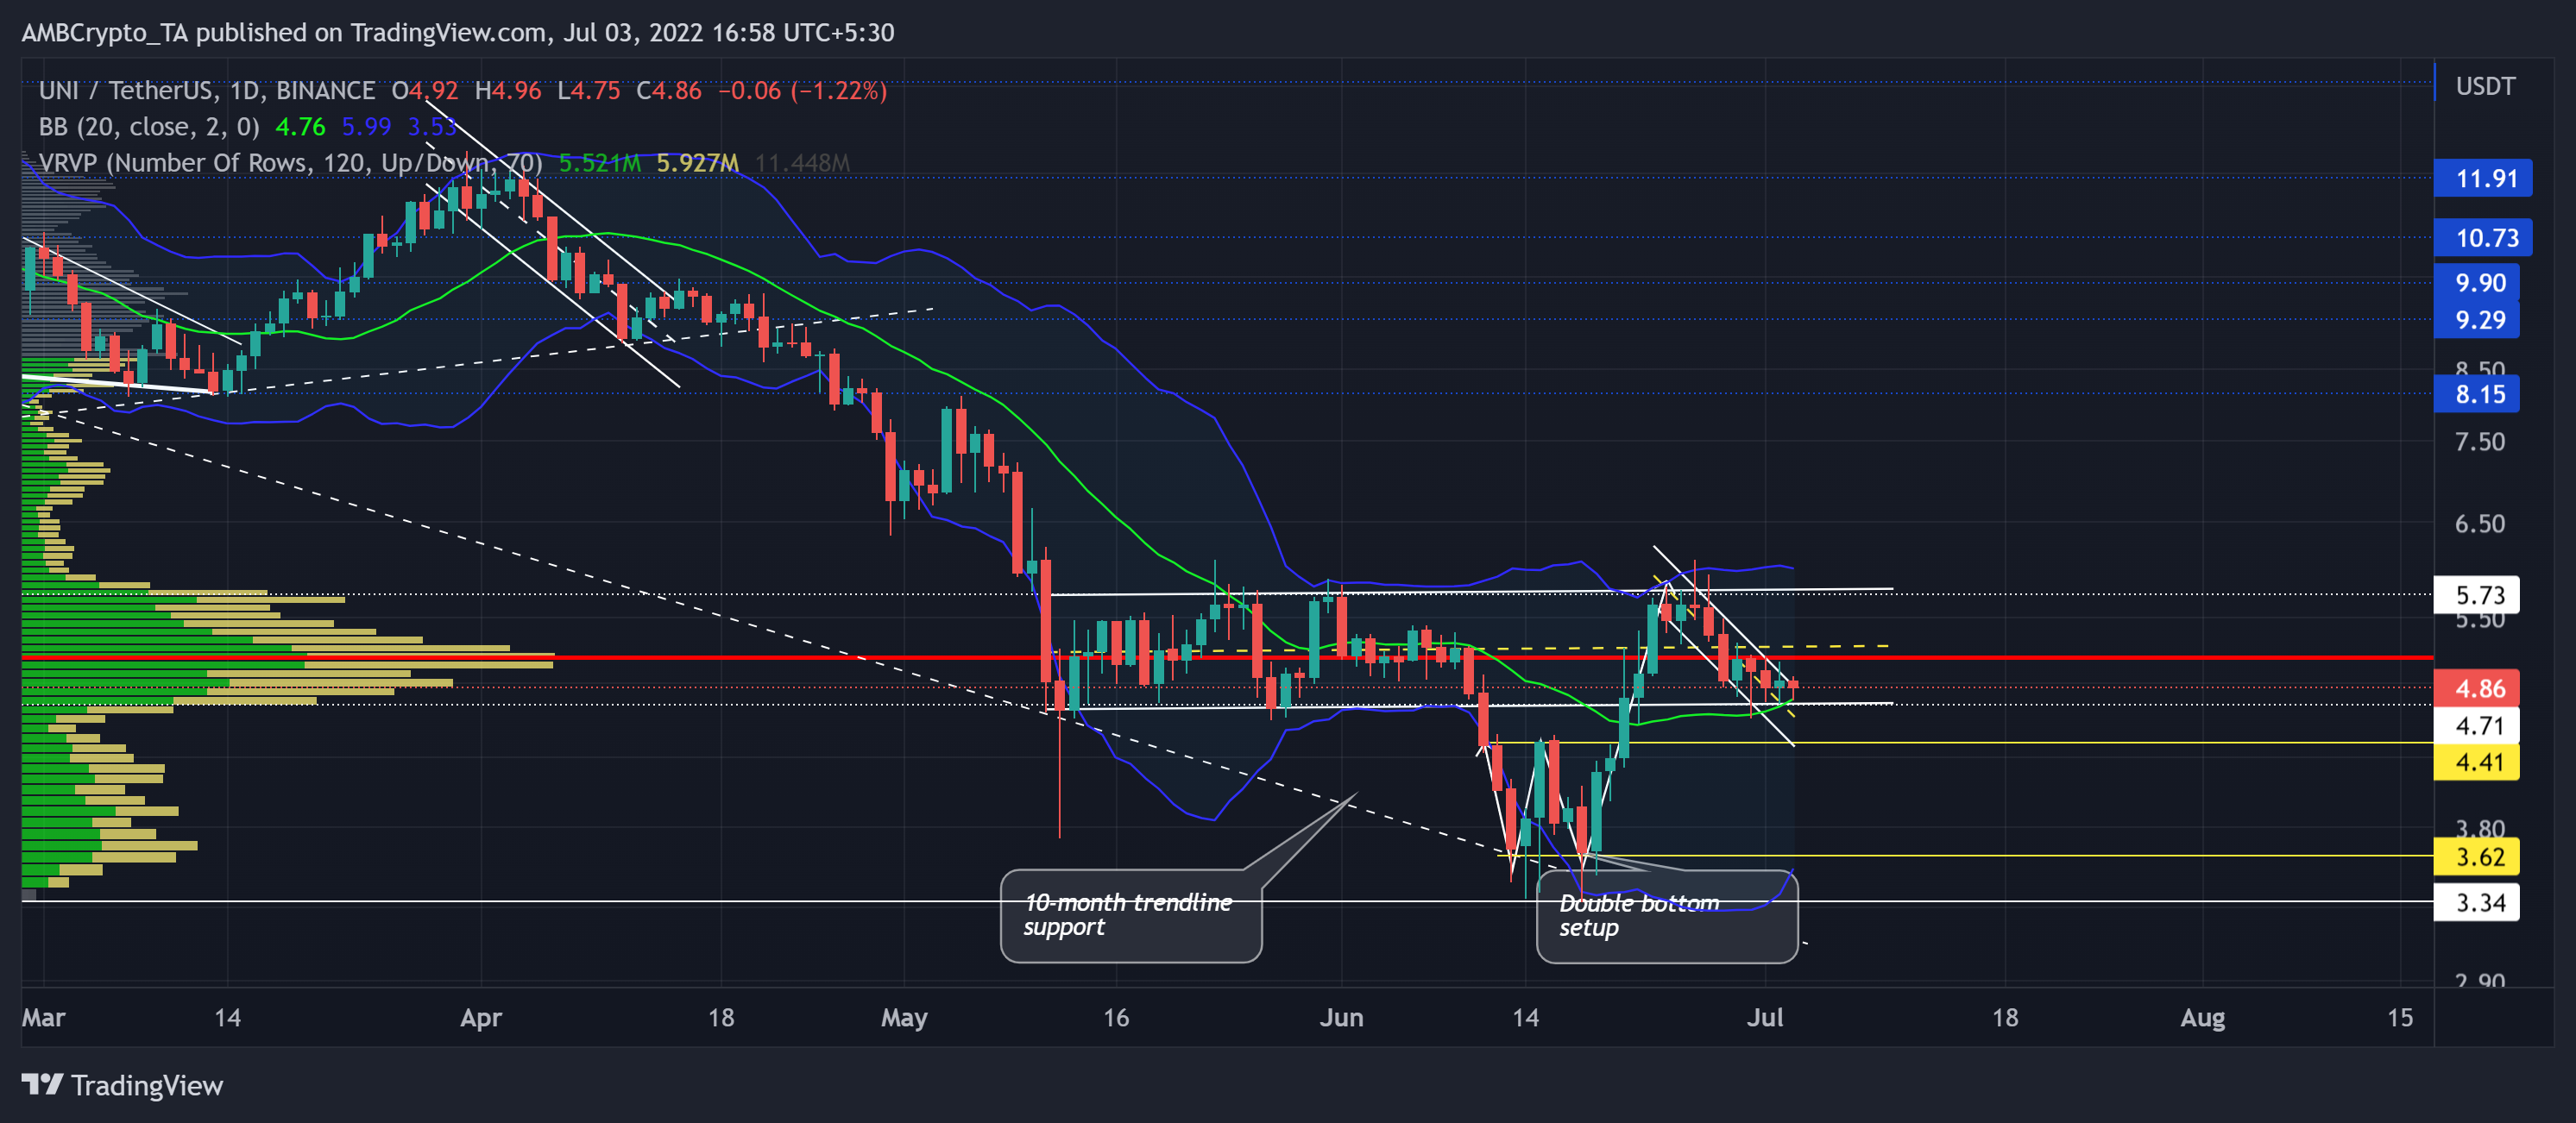
Task: Click the 3.34 support price label
Action: (x=2483, y=902)
